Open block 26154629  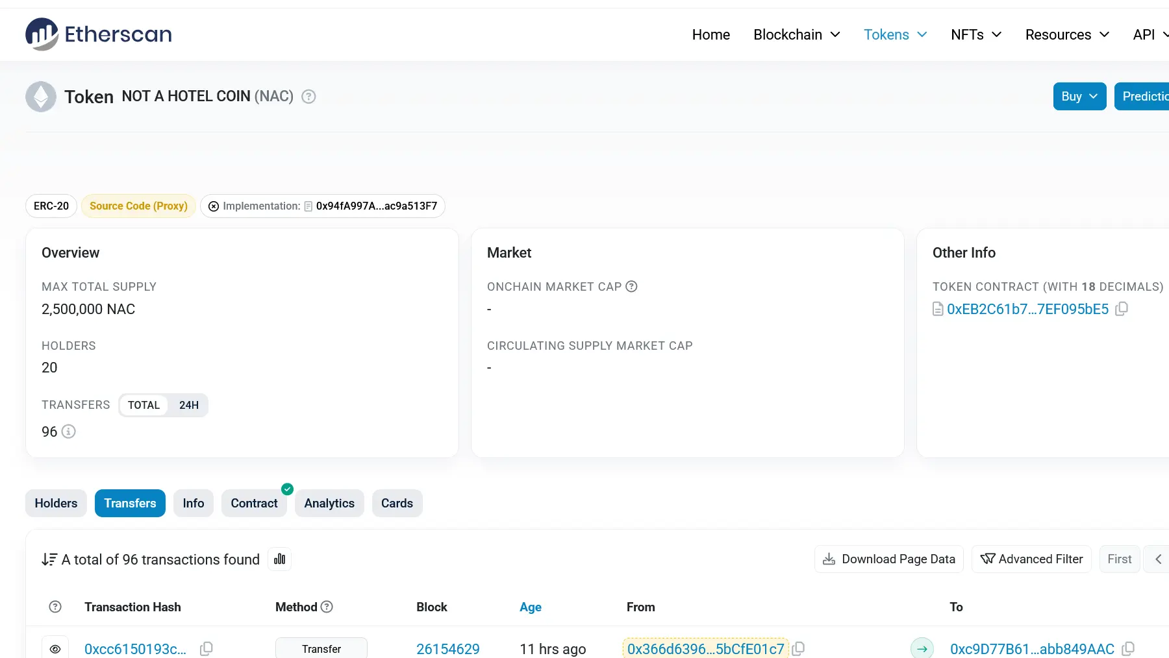point(448,649)
